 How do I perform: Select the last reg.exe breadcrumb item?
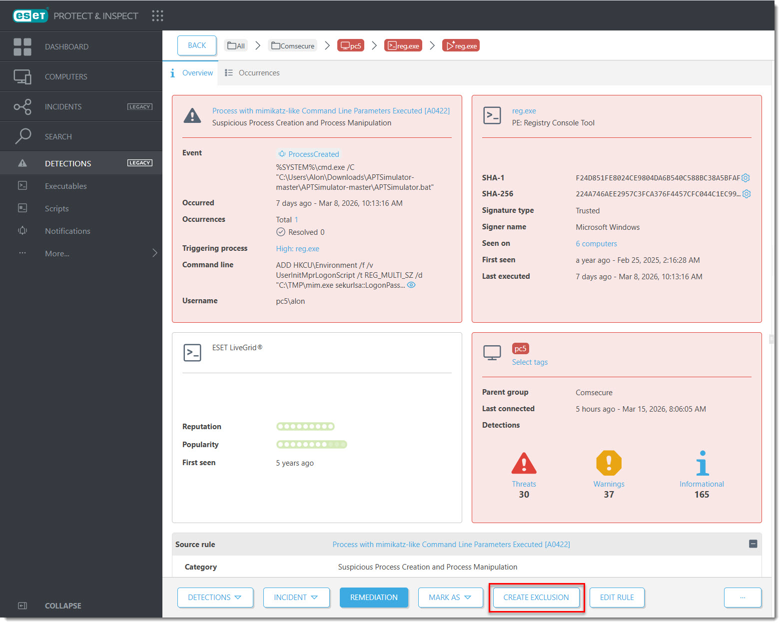click(x=461, y=45)
